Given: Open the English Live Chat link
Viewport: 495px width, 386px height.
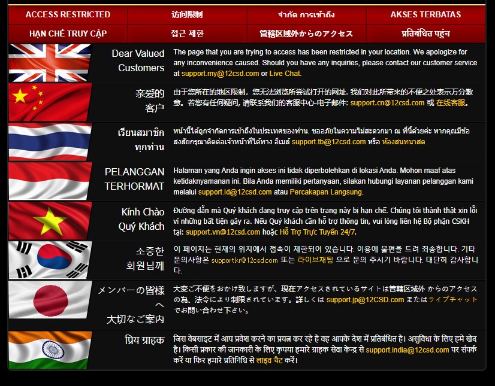Looking at the screenshot, I should [x=285, y=74].
